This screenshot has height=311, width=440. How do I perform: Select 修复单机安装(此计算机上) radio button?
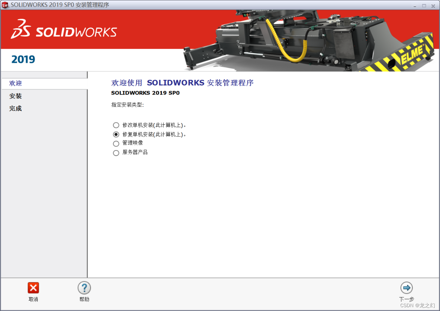(116, 134)
